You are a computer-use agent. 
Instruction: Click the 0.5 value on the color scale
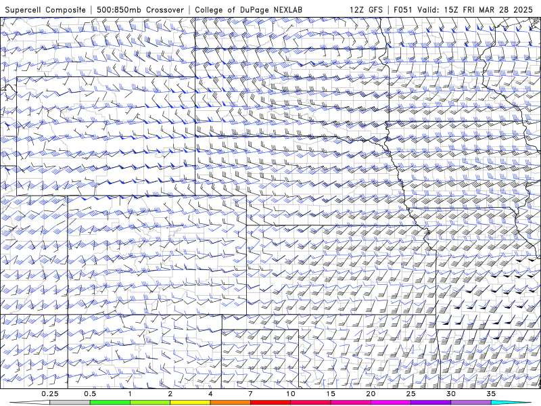90,394
